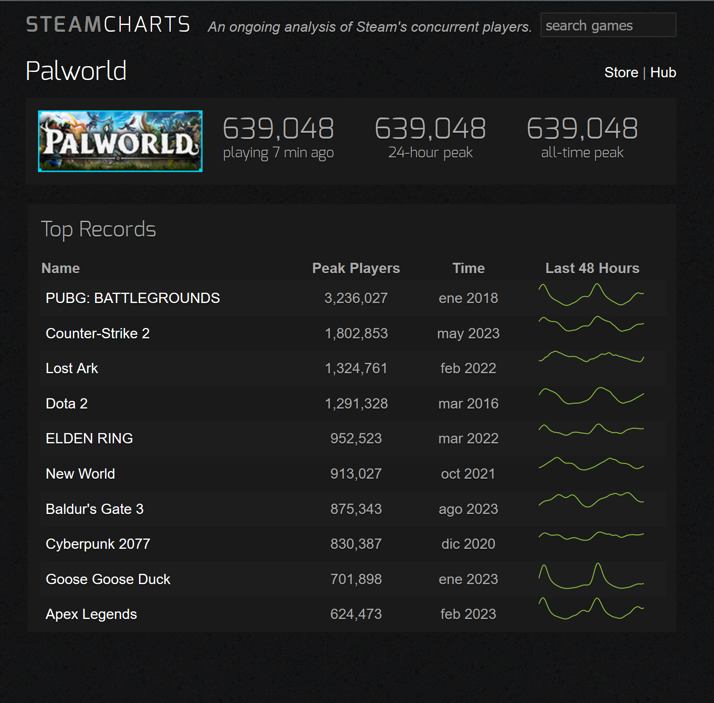Screen dimensions: 714x703
Task: Click the Lost Ark 48-hour sparkline chart
Action: 591,357
